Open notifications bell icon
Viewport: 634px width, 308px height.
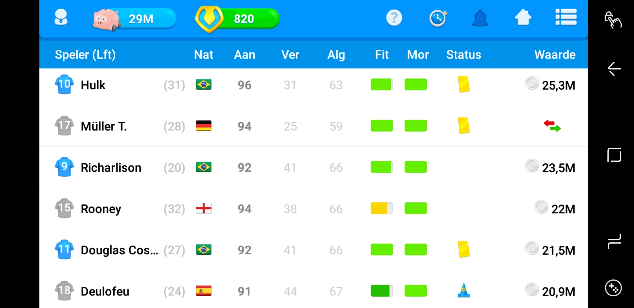(480, 18)
